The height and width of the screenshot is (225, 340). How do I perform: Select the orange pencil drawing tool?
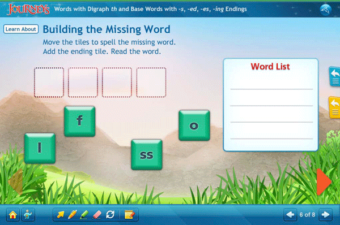point(72,215)
